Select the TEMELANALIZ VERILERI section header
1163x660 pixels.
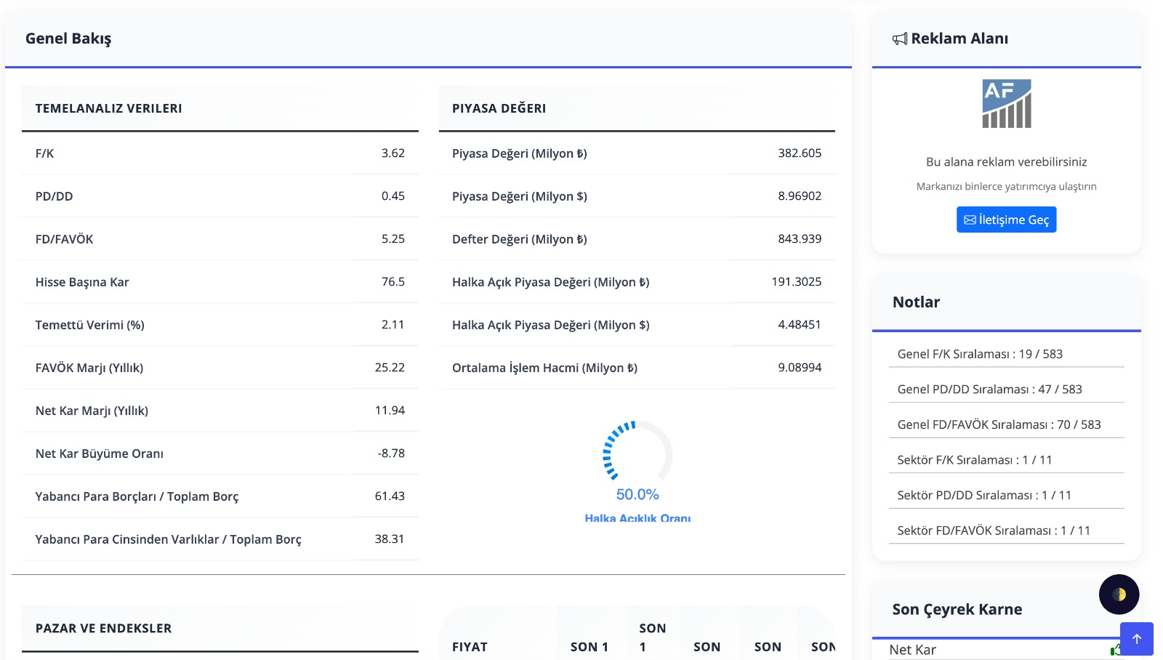tap(109, 107)
